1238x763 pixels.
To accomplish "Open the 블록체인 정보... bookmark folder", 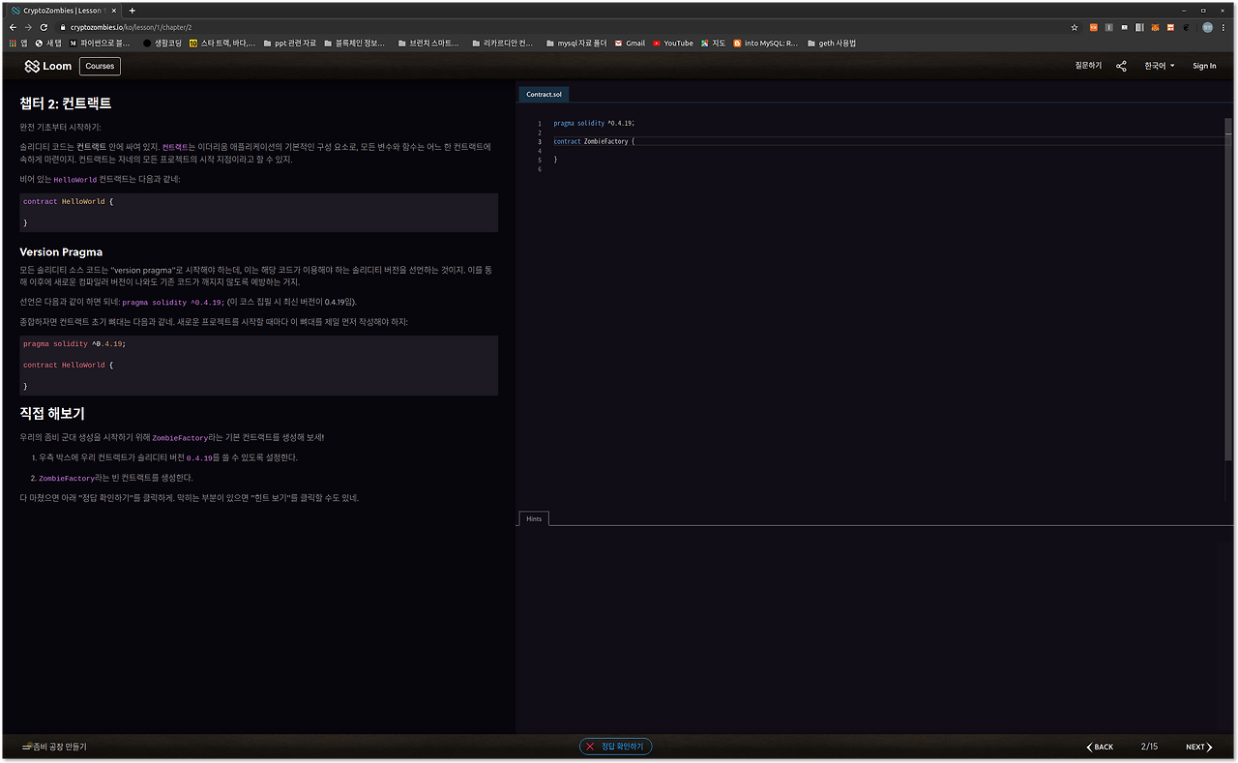I will (355, 43).
